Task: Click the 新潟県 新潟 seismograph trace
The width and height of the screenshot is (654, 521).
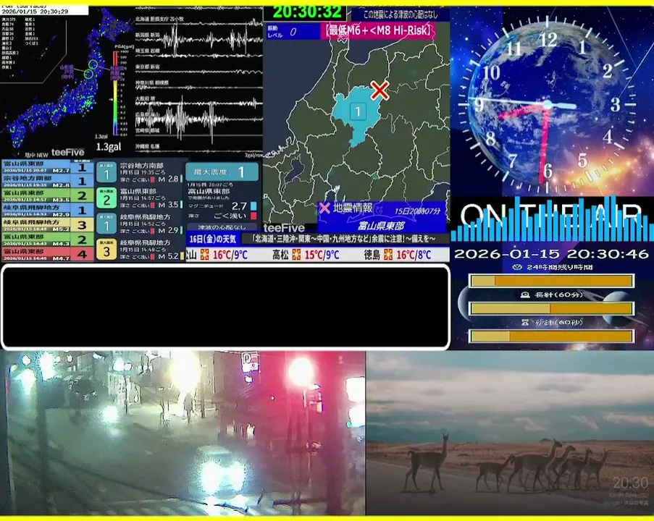Action: click(x=199, y=40)
